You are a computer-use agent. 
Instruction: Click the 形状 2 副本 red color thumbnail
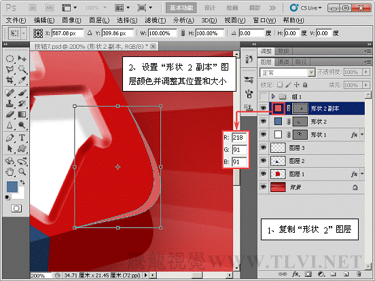pos(278,109)
